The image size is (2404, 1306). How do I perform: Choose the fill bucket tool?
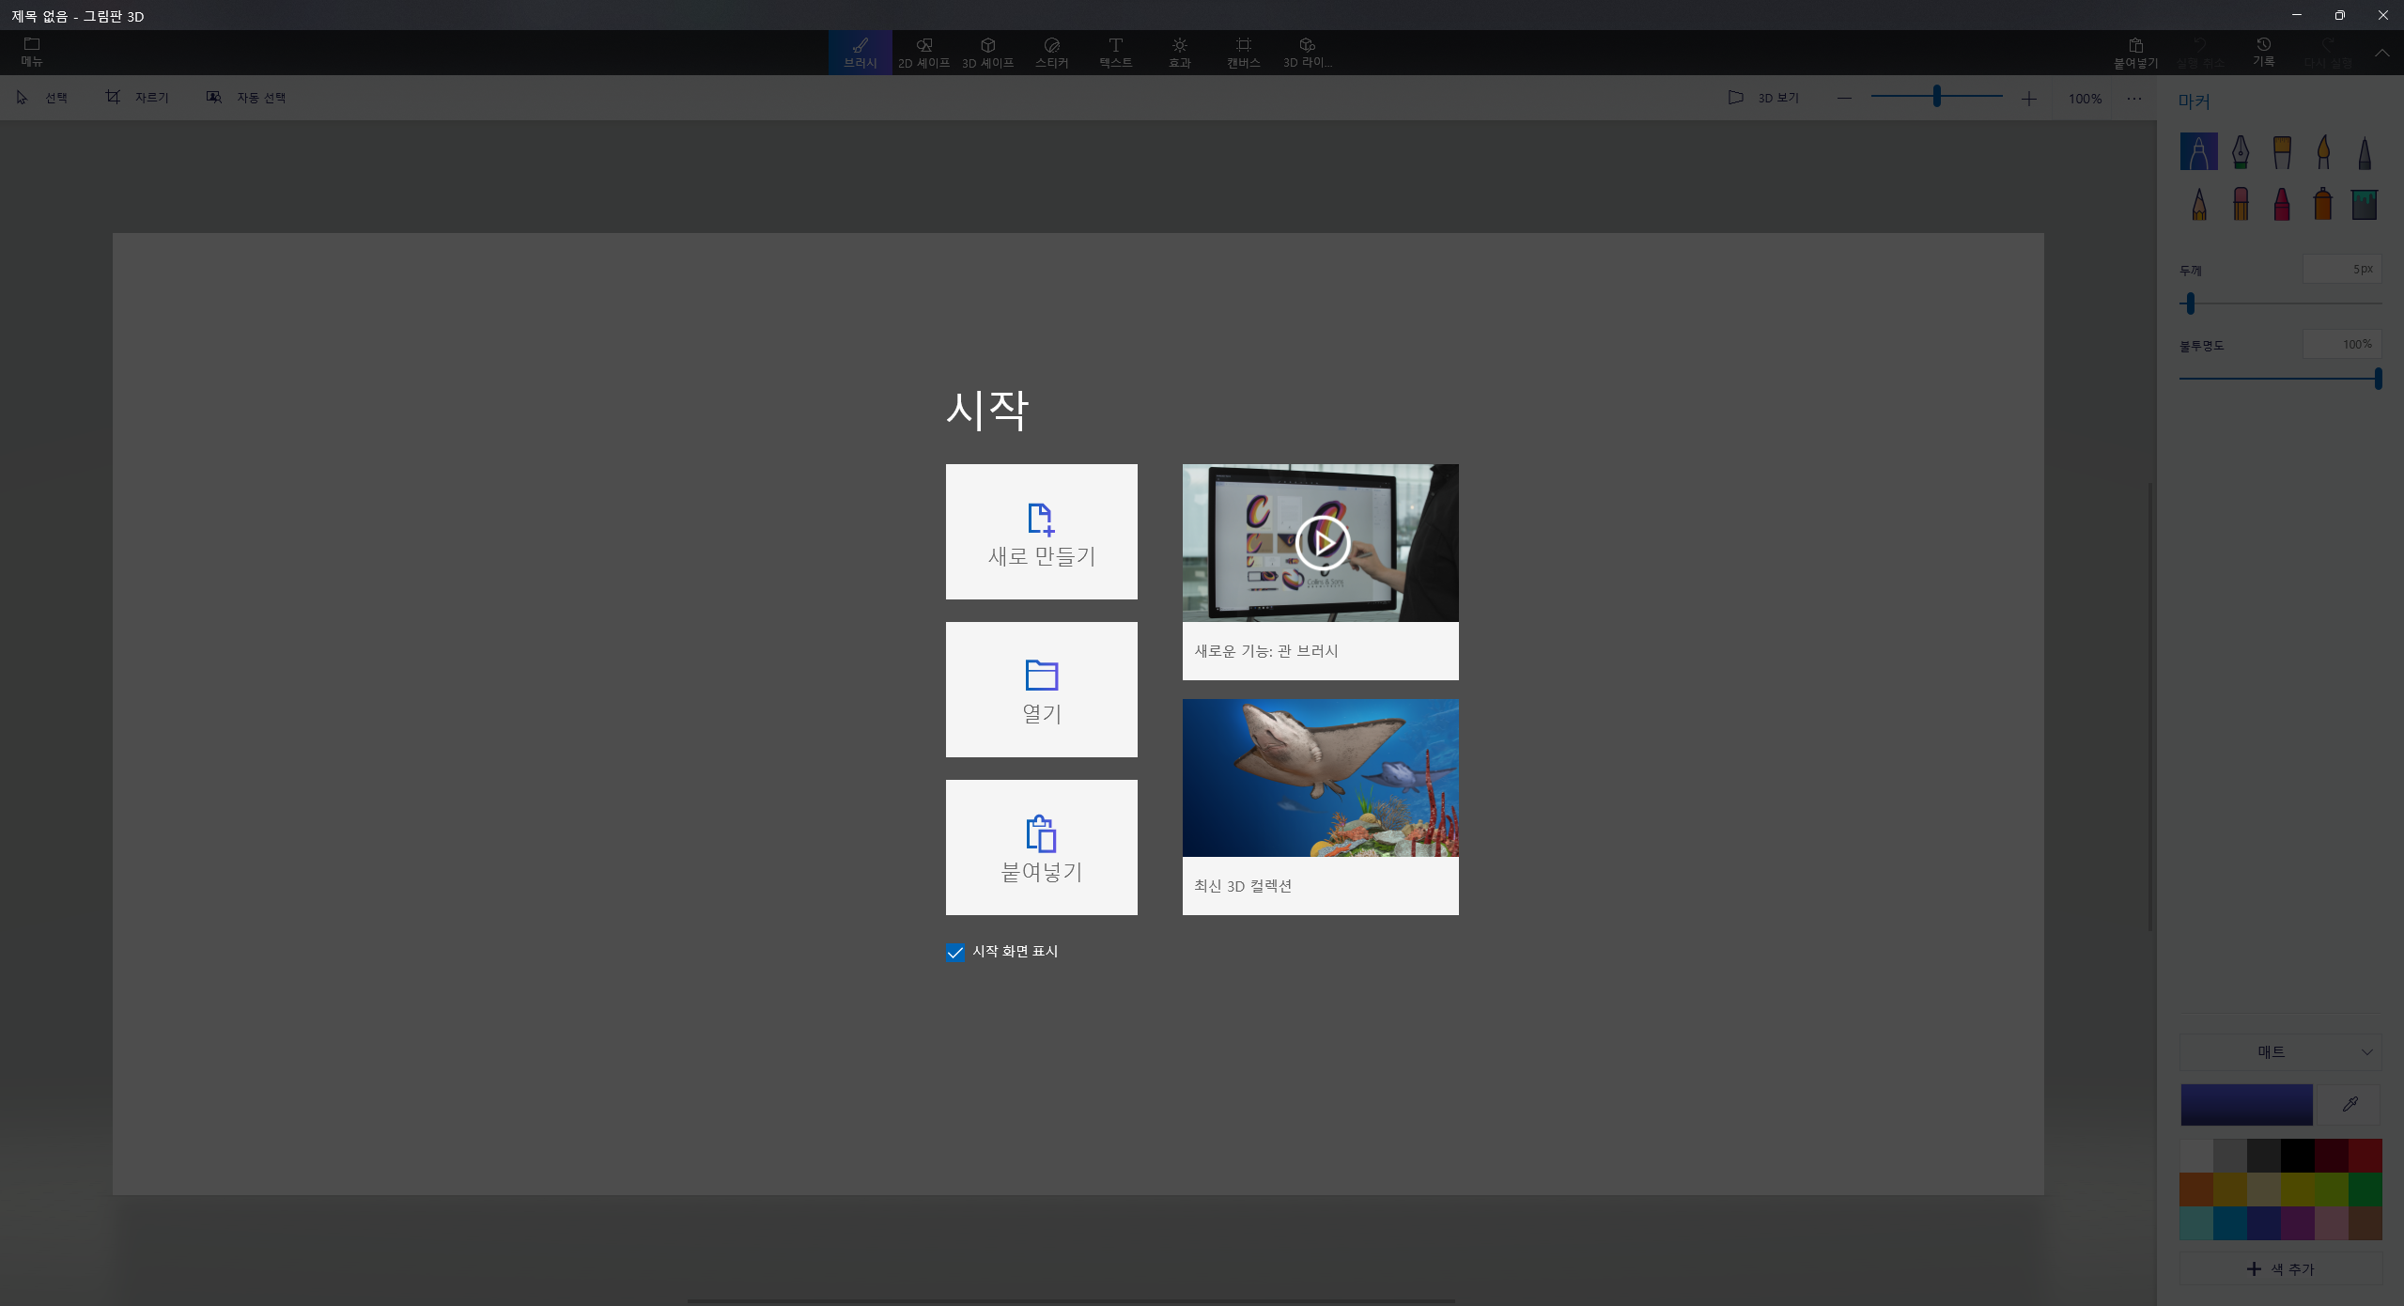tap(2364, 204)
